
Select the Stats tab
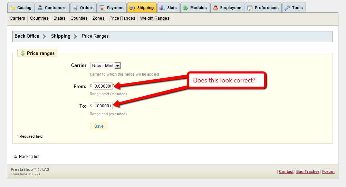pos(169,8)
